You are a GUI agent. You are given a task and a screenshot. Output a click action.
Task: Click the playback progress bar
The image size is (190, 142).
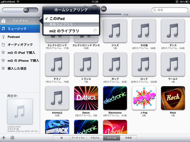110,15
